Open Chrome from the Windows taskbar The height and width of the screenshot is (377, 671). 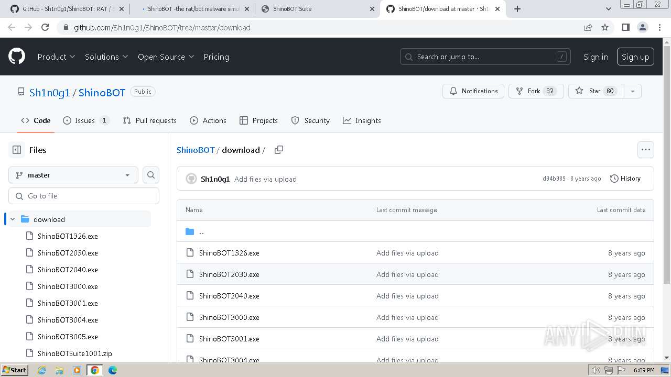pos(94,370)
